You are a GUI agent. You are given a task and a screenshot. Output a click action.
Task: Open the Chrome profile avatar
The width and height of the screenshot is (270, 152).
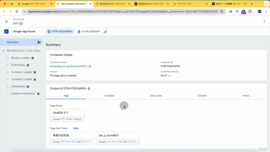[x=259, y=11]
